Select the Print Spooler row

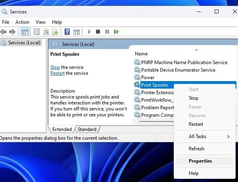pos(155,85)
